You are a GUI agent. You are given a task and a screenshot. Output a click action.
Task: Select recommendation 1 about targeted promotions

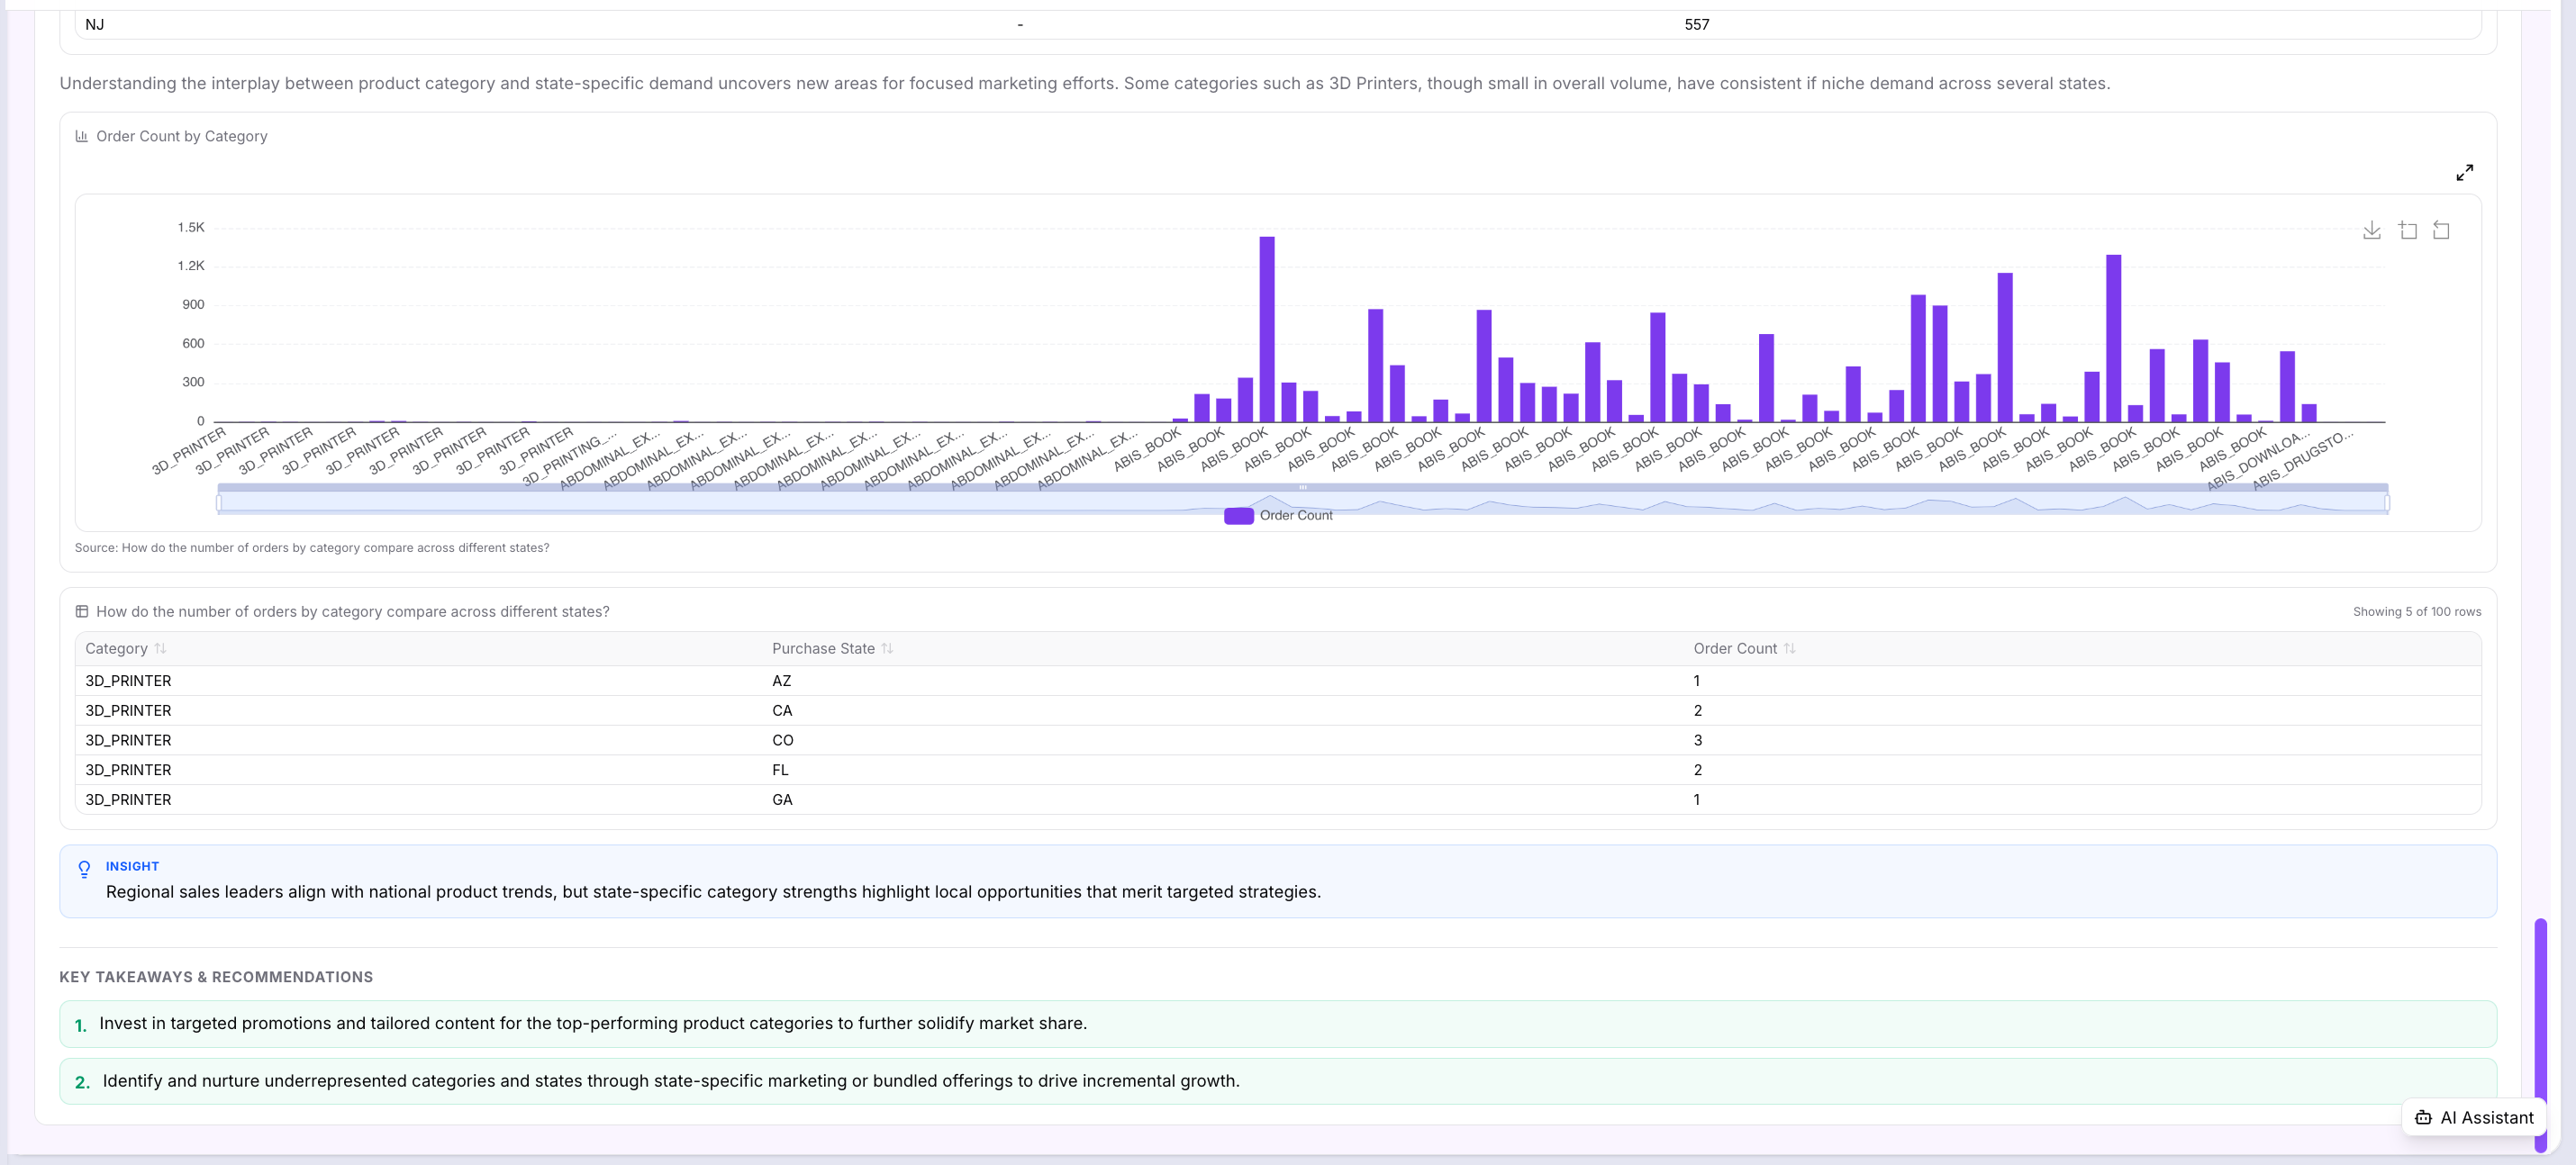click(x=1278, y=1025)
